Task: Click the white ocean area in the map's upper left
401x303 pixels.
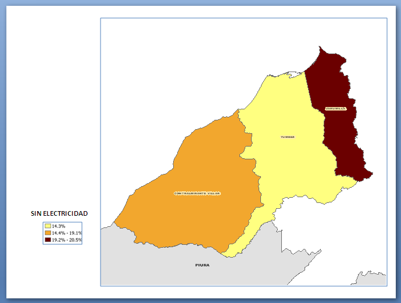Action: coord(151,70)
